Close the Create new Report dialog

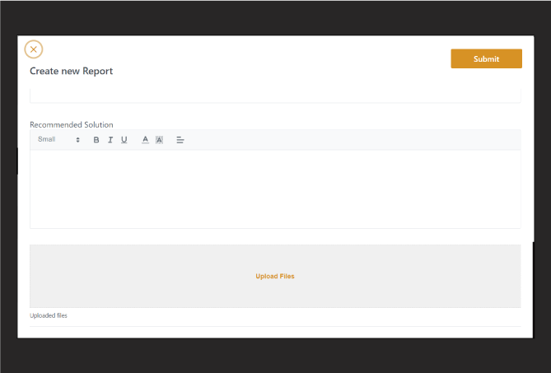click(34, 49)
